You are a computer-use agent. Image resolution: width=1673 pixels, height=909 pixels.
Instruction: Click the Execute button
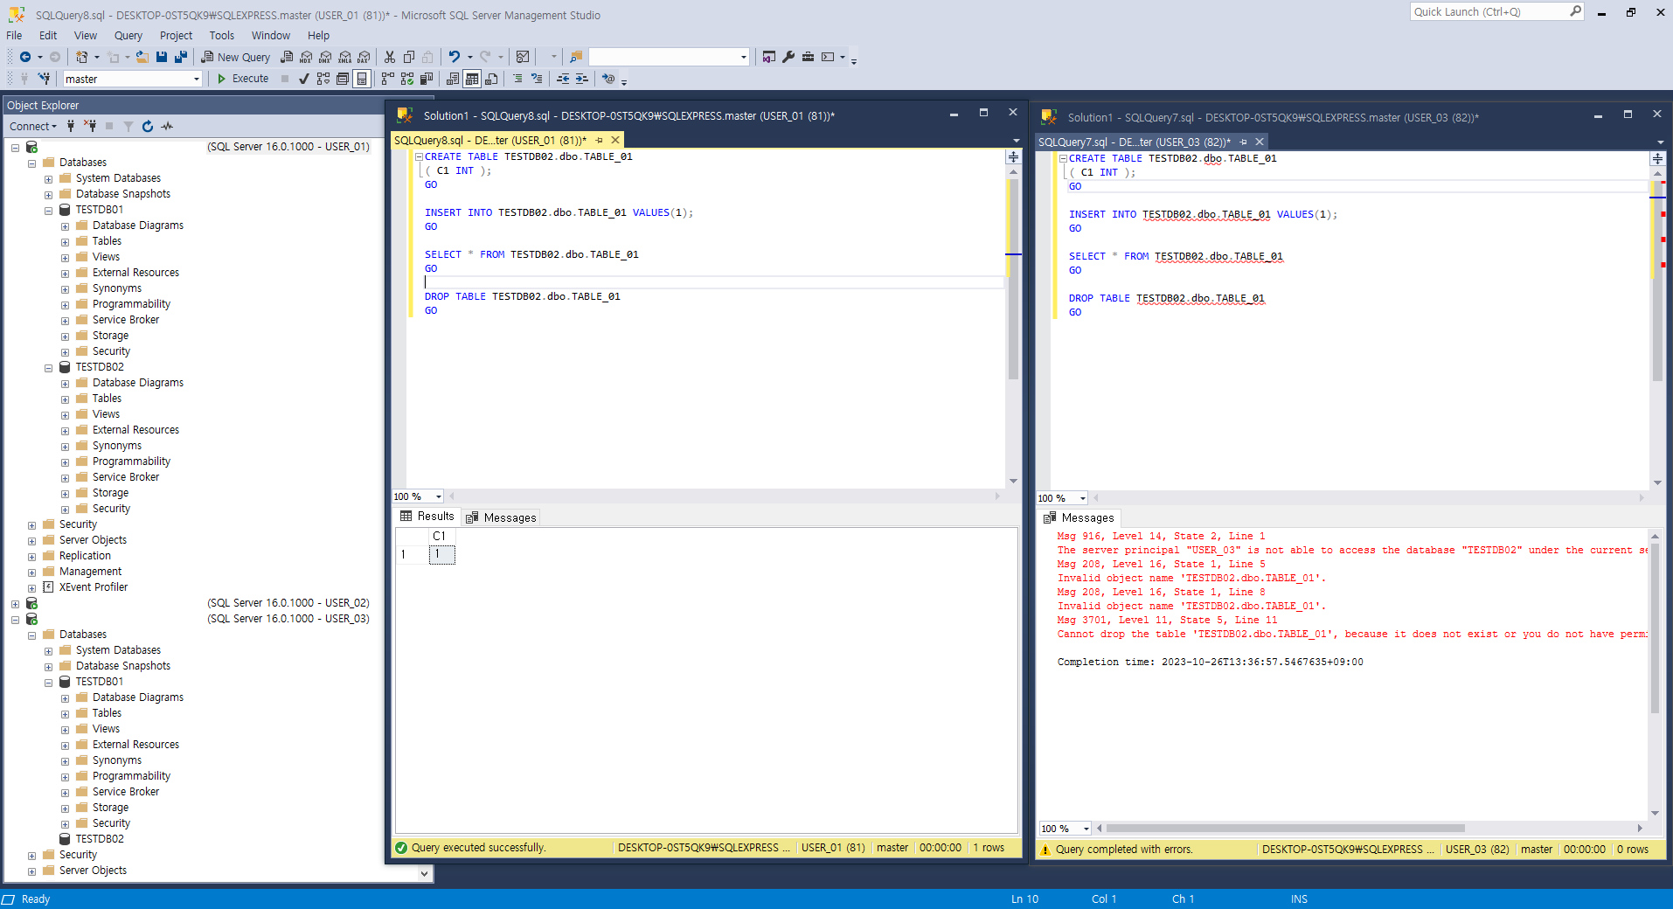pos(242,79)
